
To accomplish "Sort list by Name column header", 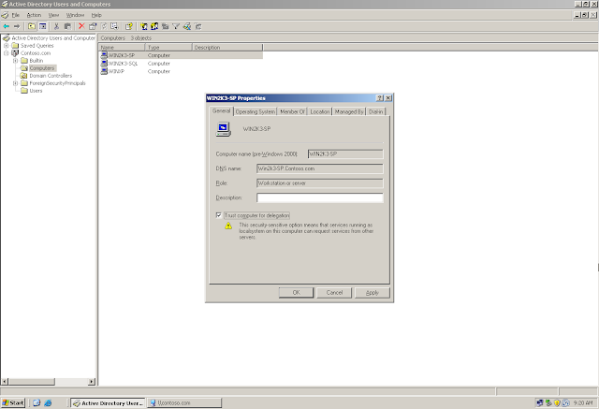I will (122, 48).
